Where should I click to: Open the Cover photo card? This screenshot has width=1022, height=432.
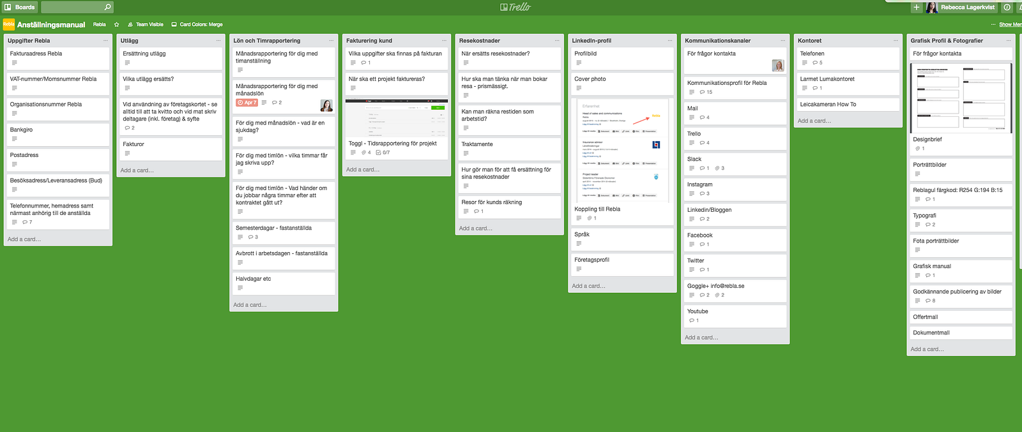622,84
